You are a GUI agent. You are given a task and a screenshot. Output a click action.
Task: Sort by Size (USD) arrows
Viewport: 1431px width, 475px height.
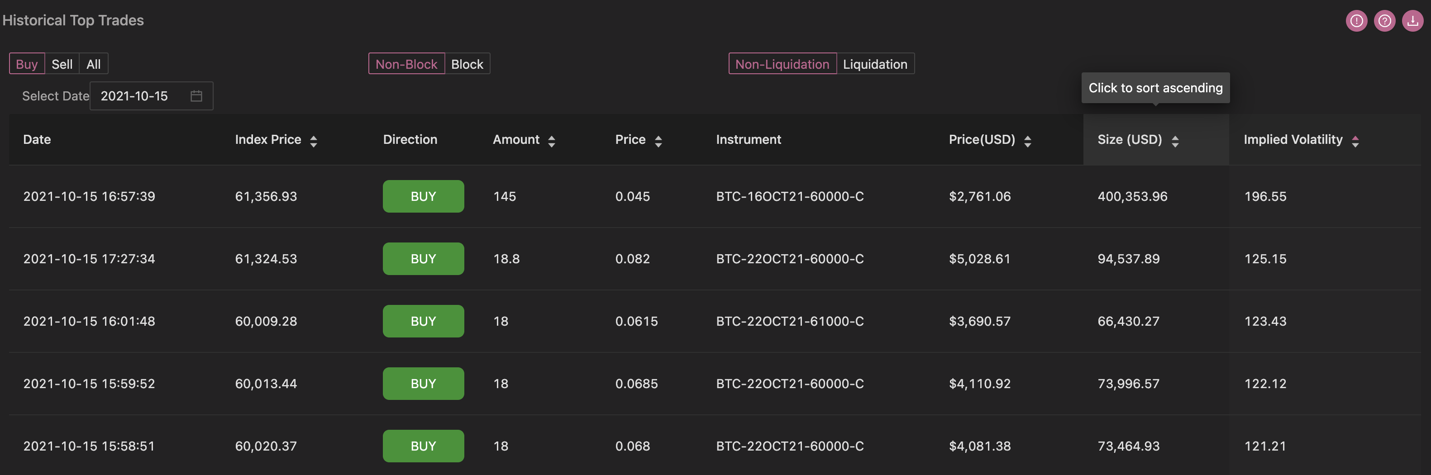click(x=1175, y=141)
